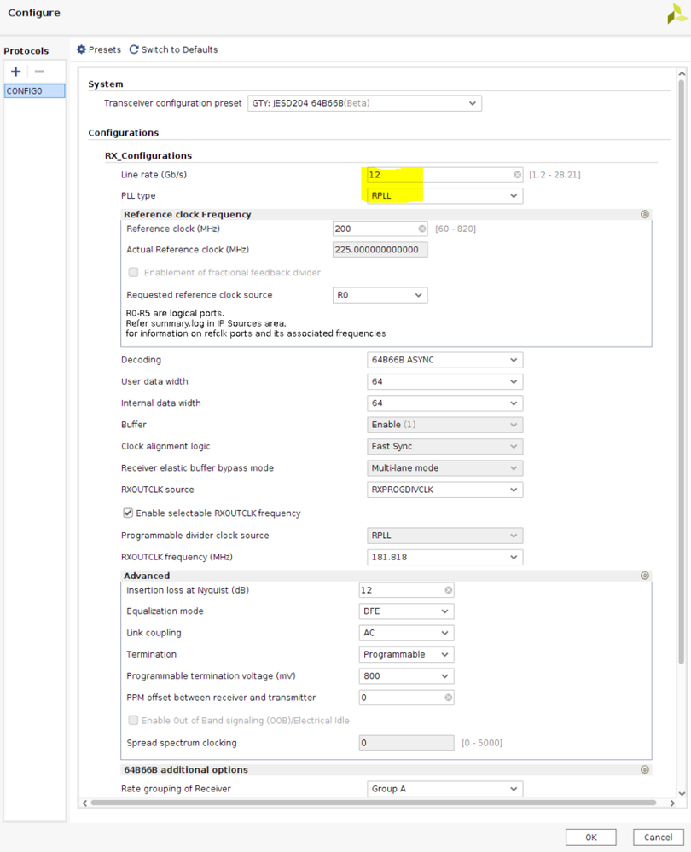
Task: Click the Switch to Defaults refresh icon
Action: [x=134, y=49]
